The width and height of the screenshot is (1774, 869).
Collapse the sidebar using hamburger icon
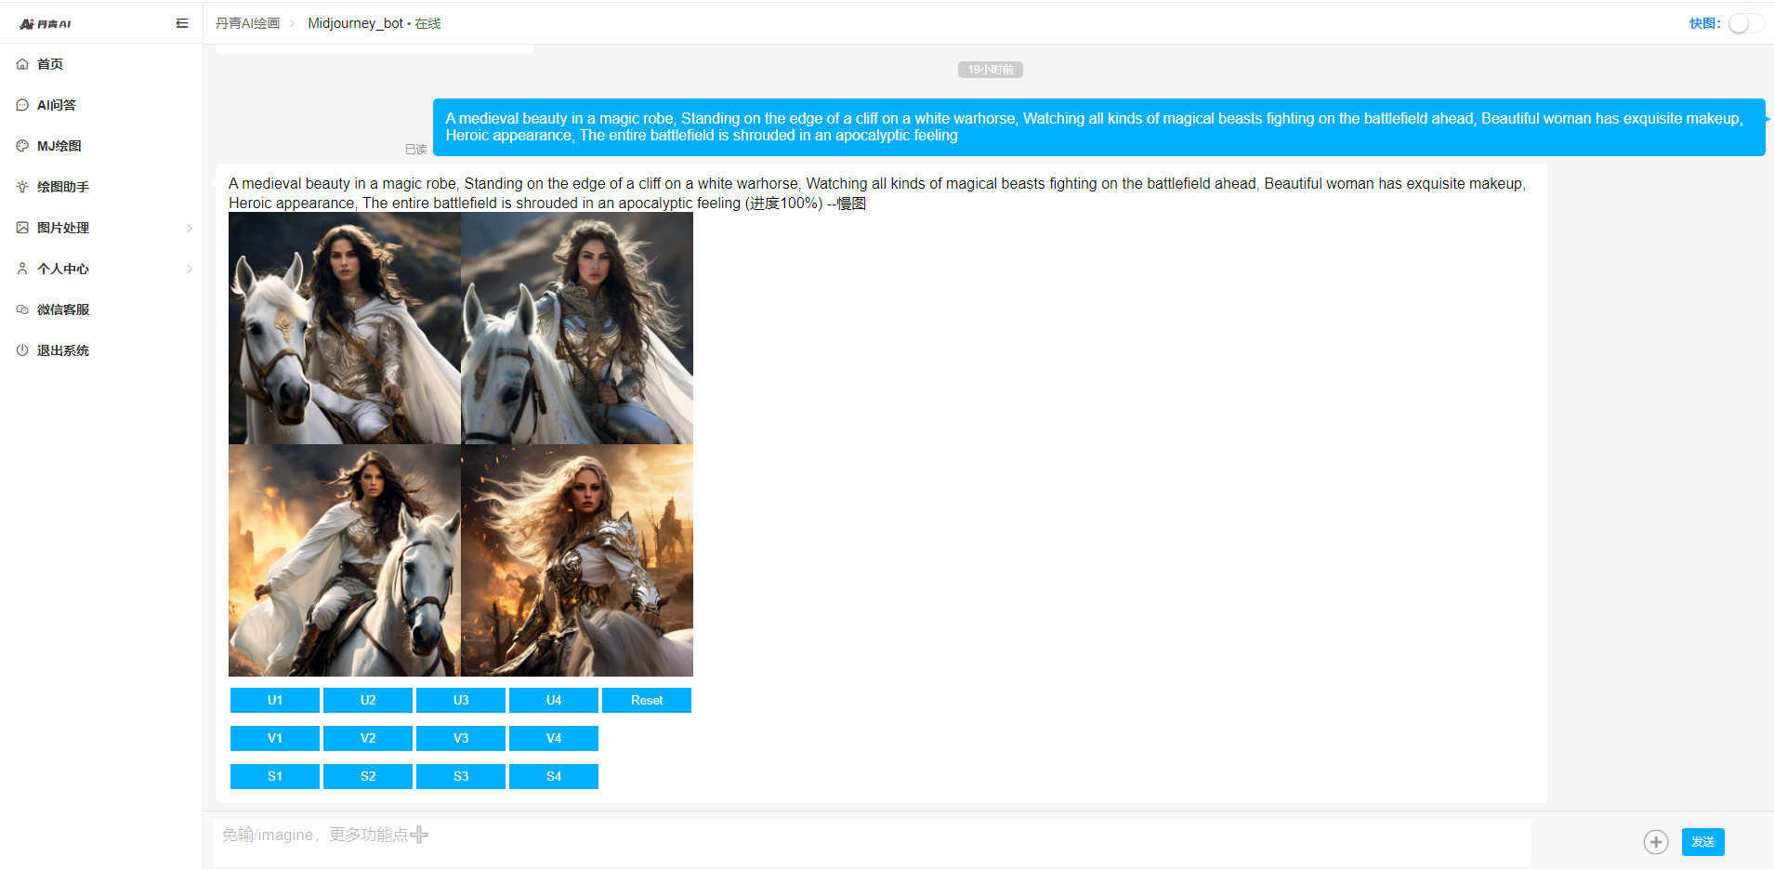[x=182, y=23]
